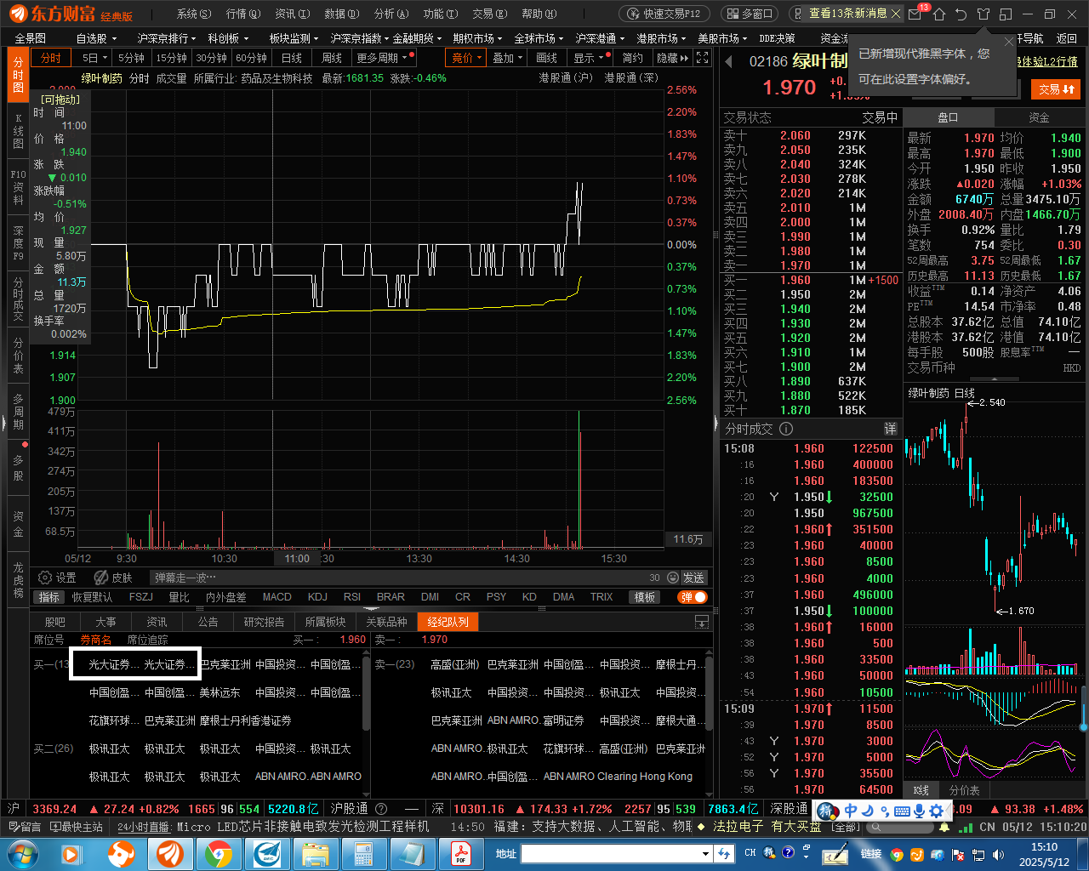The height and width of the screenshot is (871, 1089).
Task: Click the collapse panel icon right of 经纪队列
Action: click(x=702, y=622)
